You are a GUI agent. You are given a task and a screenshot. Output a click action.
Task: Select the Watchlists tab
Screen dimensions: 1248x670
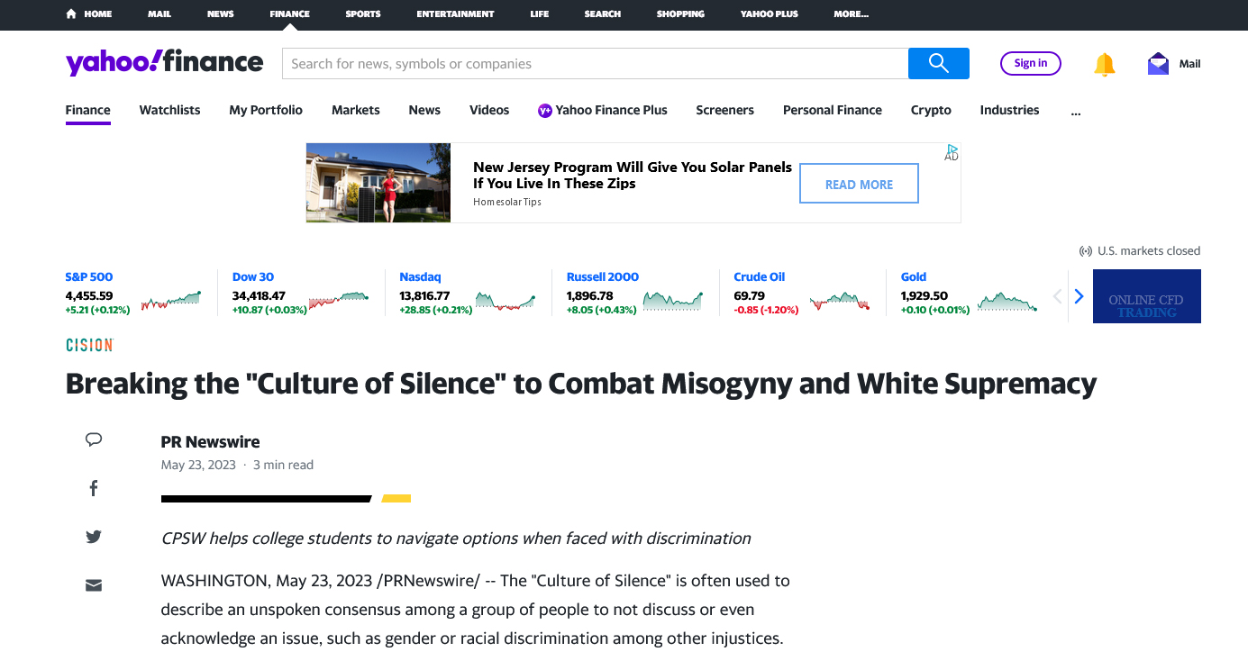coord(169,110)
